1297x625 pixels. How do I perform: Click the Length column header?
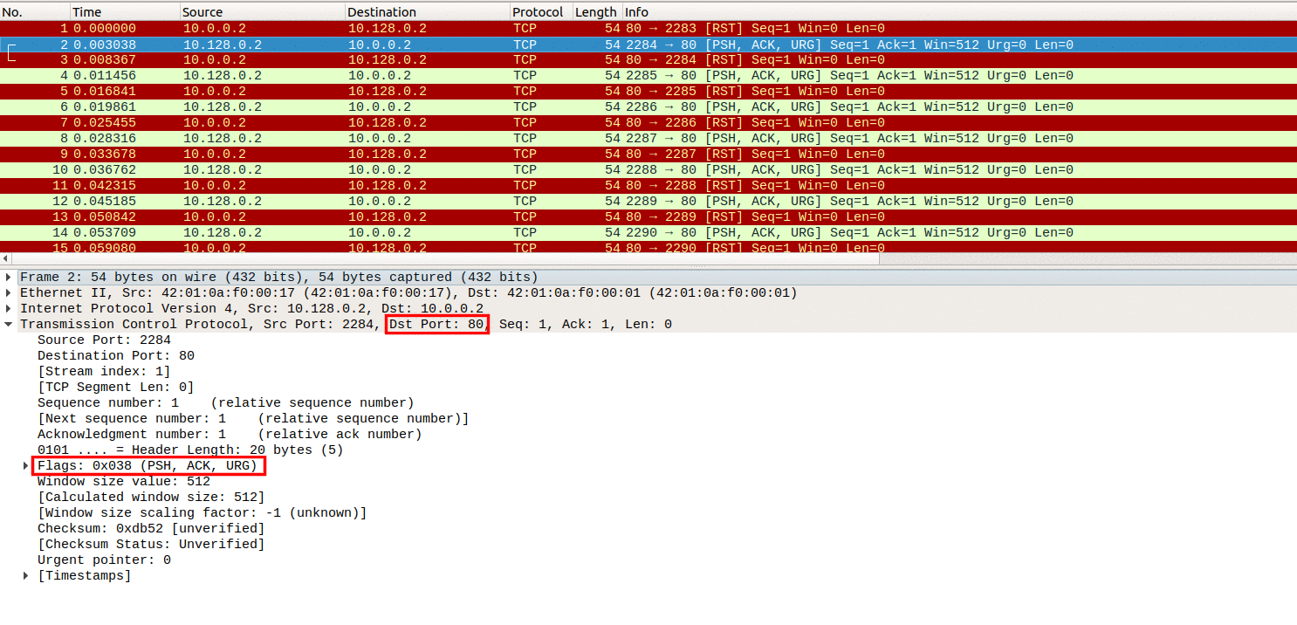pyautogui.click(x=597, y=12)
